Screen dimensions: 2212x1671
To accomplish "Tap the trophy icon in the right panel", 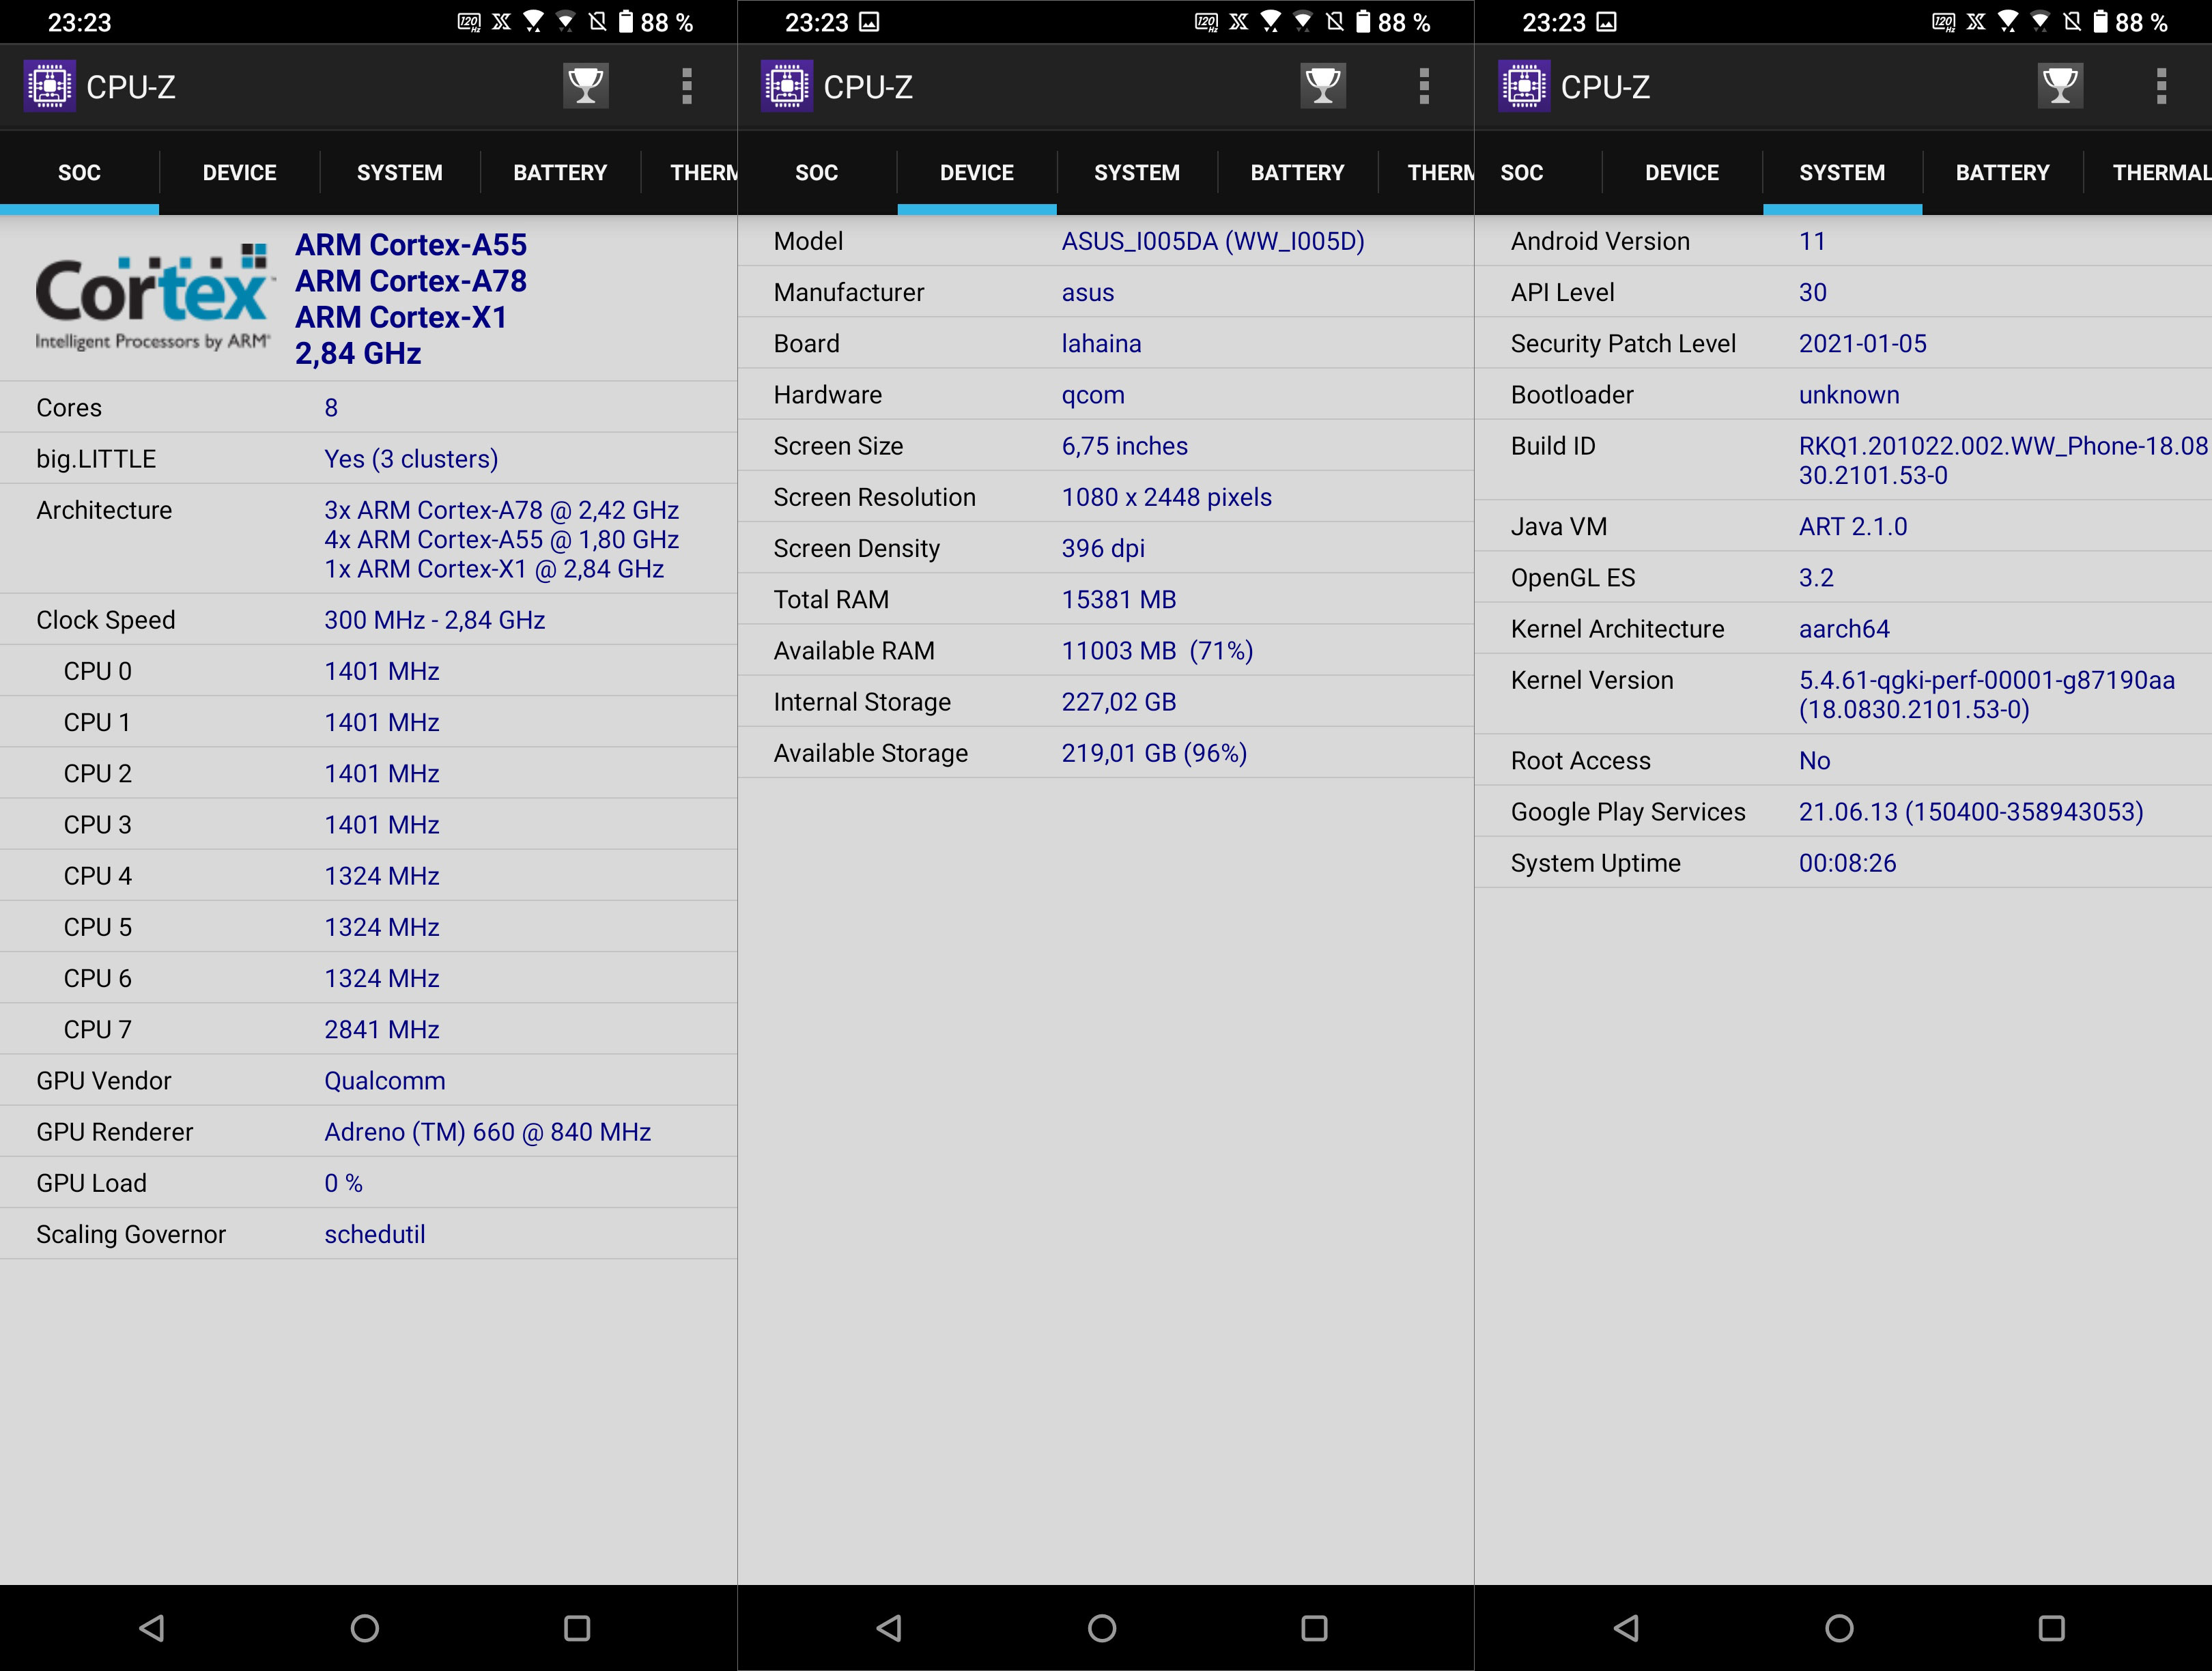I will (2059, 86).
